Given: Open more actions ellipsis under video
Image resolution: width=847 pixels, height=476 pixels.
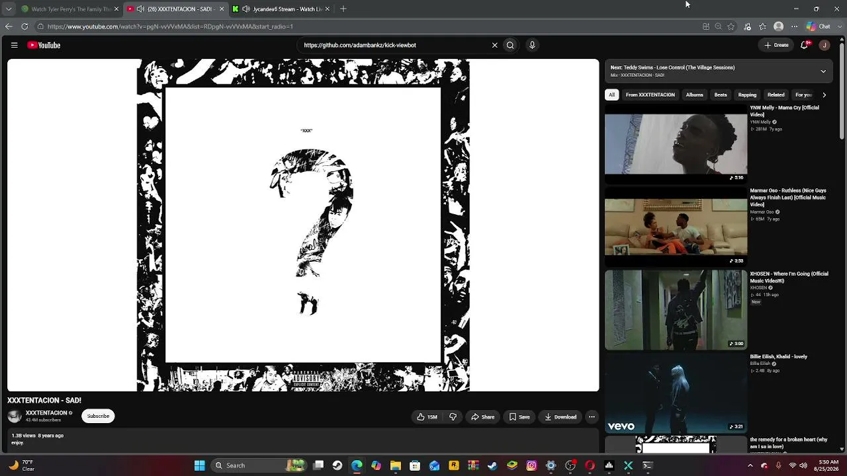Looking at the screenshot, I should [592, 417].
